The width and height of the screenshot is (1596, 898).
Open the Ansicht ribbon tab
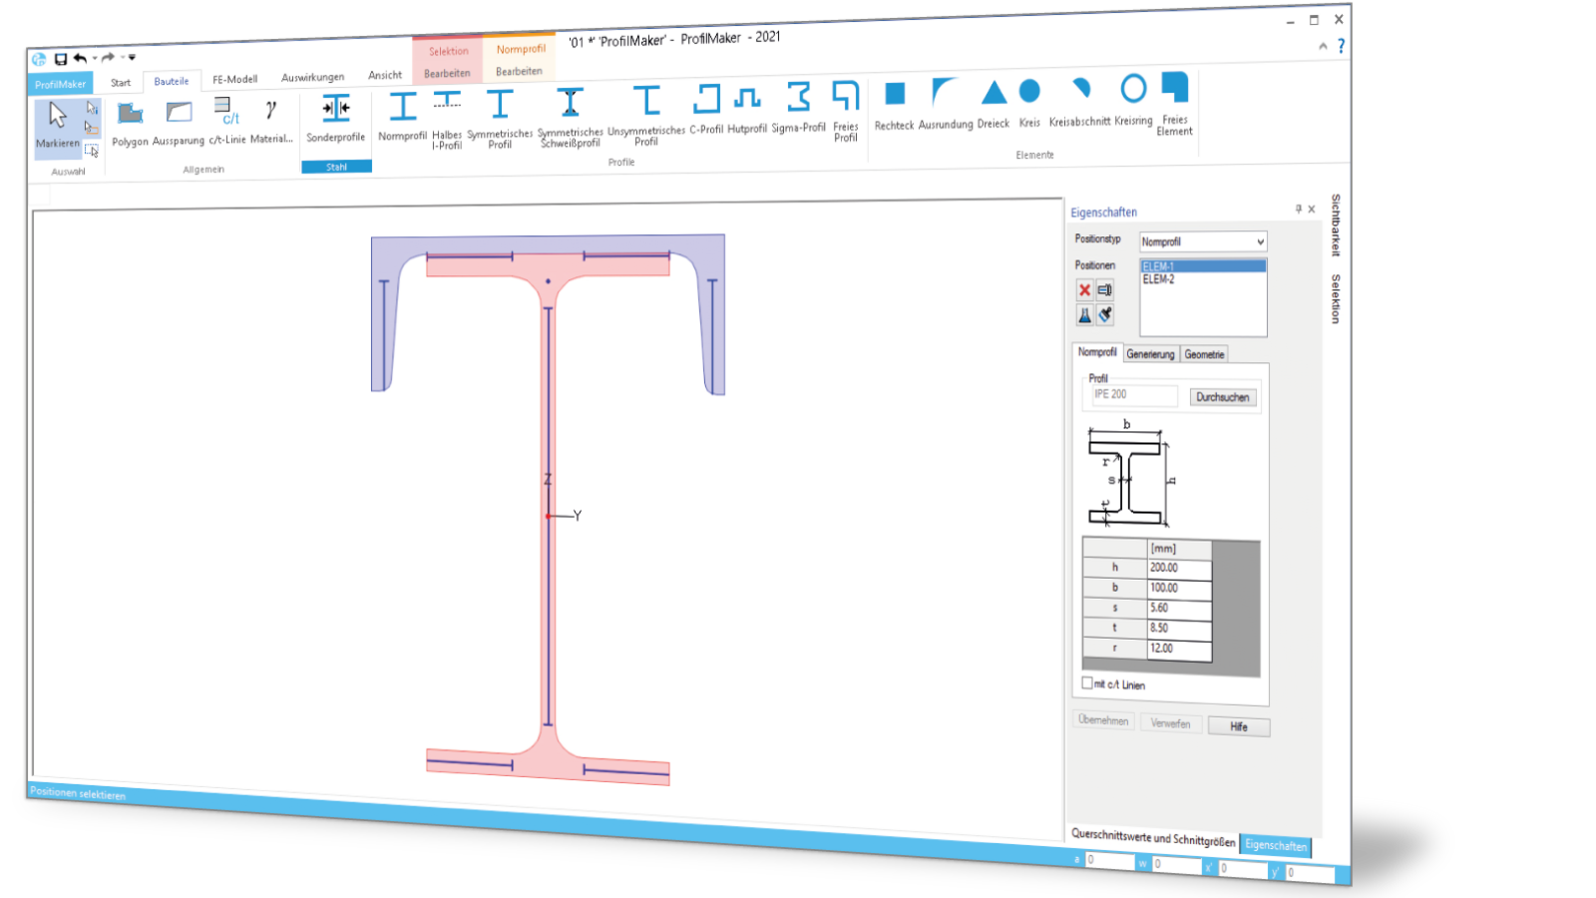coord(384,75)
